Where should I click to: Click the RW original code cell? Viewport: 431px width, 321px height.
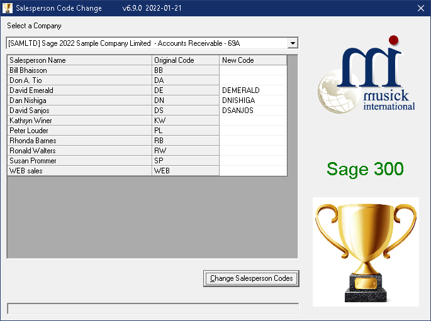(186, 151)
